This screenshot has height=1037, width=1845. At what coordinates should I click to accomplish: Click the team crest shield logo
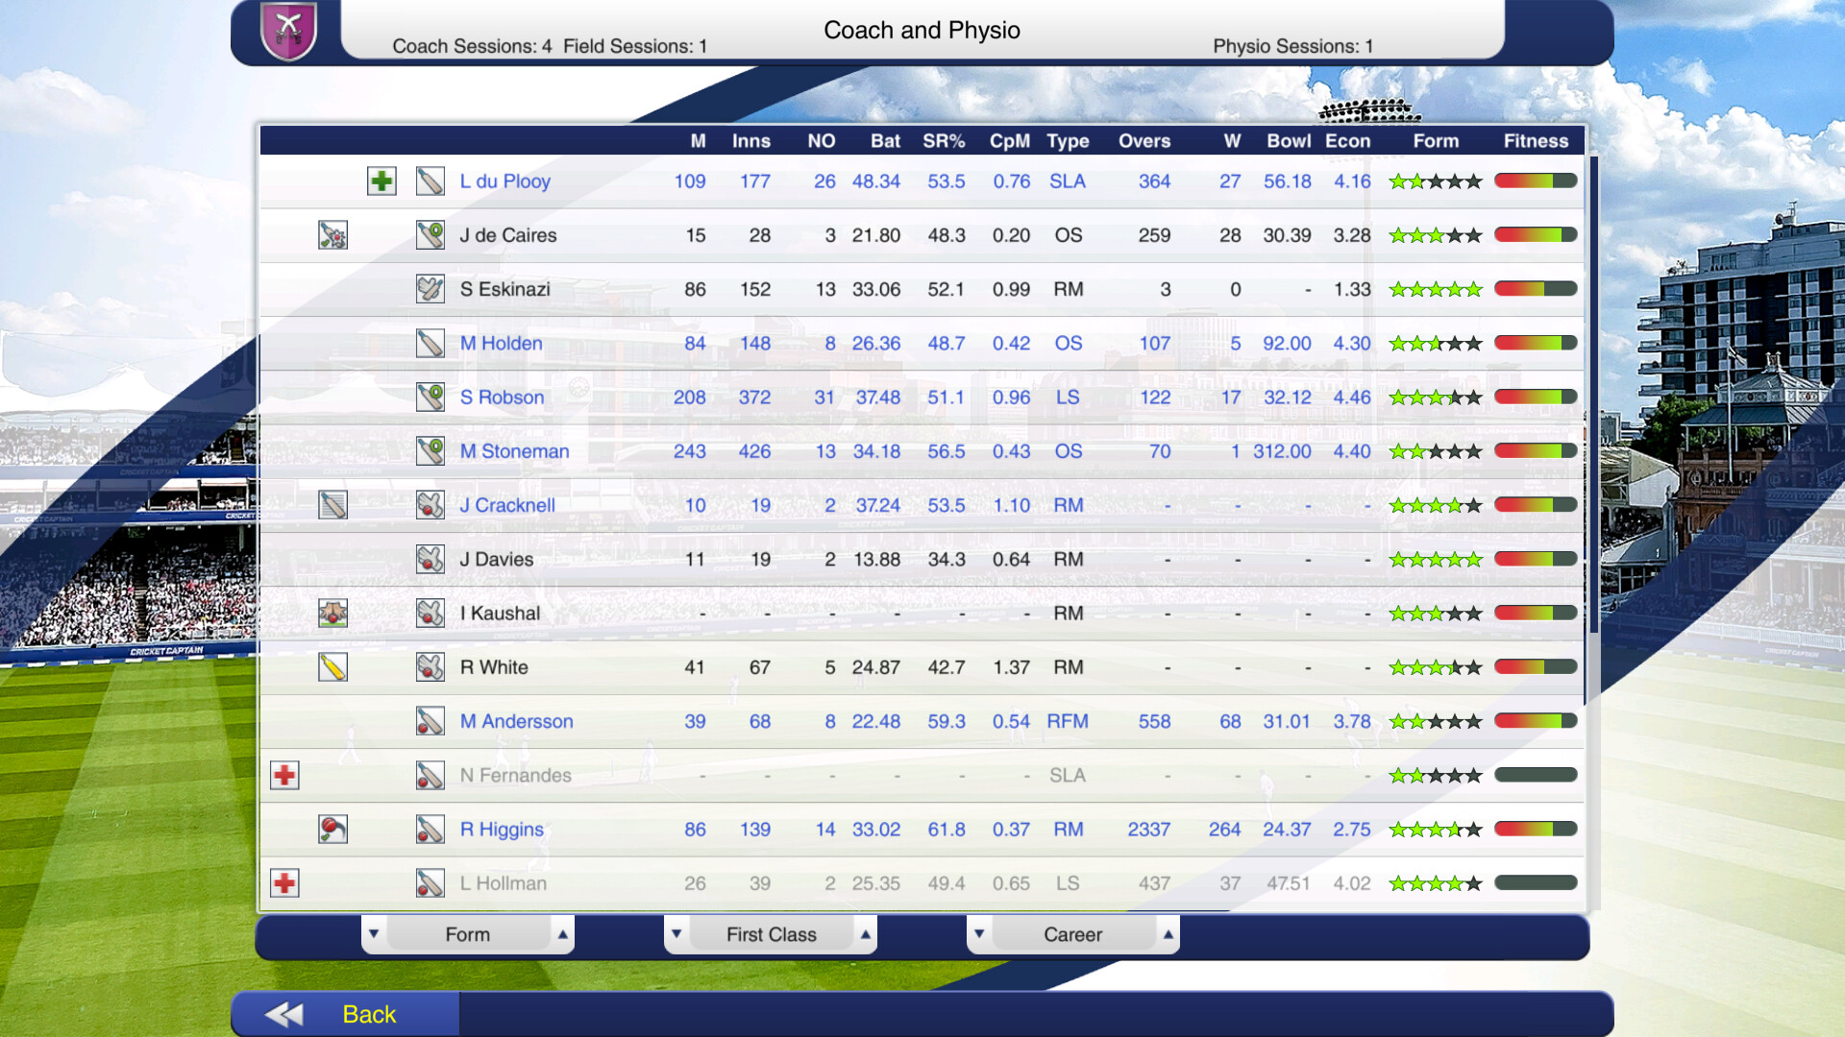click(x=288, y=30)
